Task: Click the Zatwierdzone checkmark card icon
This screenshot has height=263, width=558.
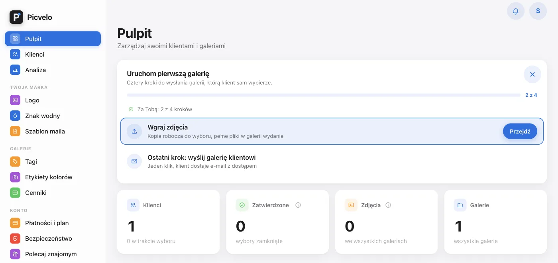Action: point(242,205)
